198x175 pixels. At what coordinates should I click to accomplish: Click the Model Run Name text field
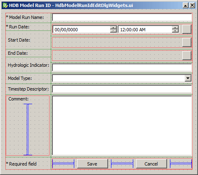(122, 17)
